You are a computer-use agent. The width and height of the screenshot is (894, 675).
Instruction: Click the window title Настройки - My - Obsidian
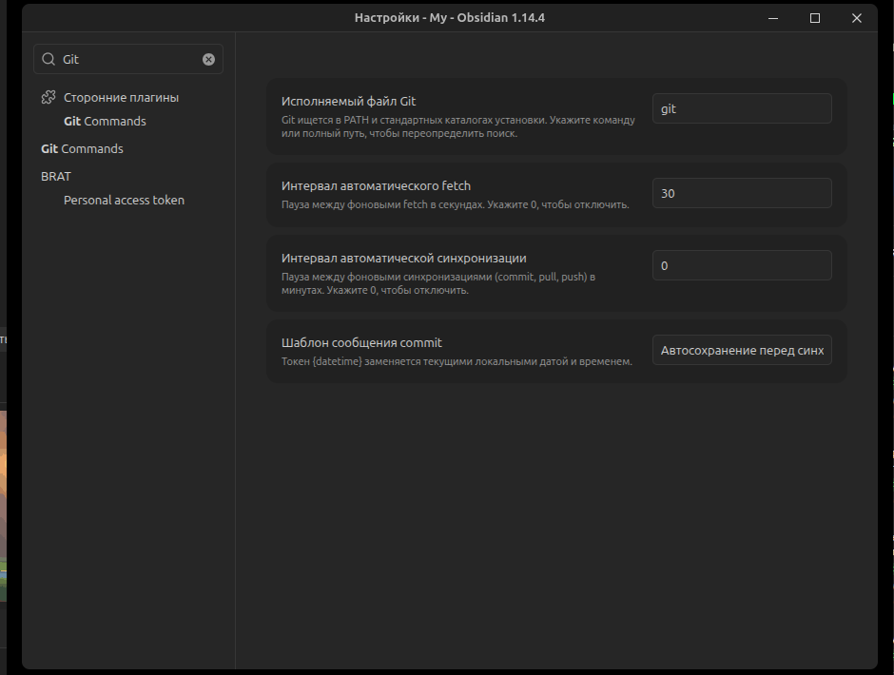[x=449, y=18]
